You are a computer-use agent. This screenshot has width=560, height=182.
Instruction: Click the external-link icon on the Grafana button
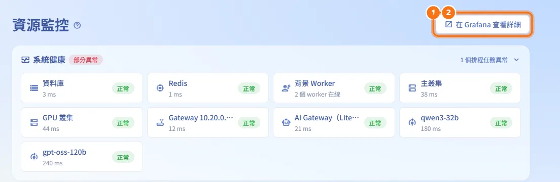click(448, 25)
